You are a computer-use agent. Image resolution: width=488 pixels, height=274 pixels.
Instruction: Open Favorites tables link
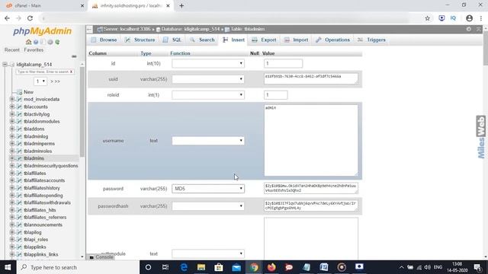click(x=34, y=50)
